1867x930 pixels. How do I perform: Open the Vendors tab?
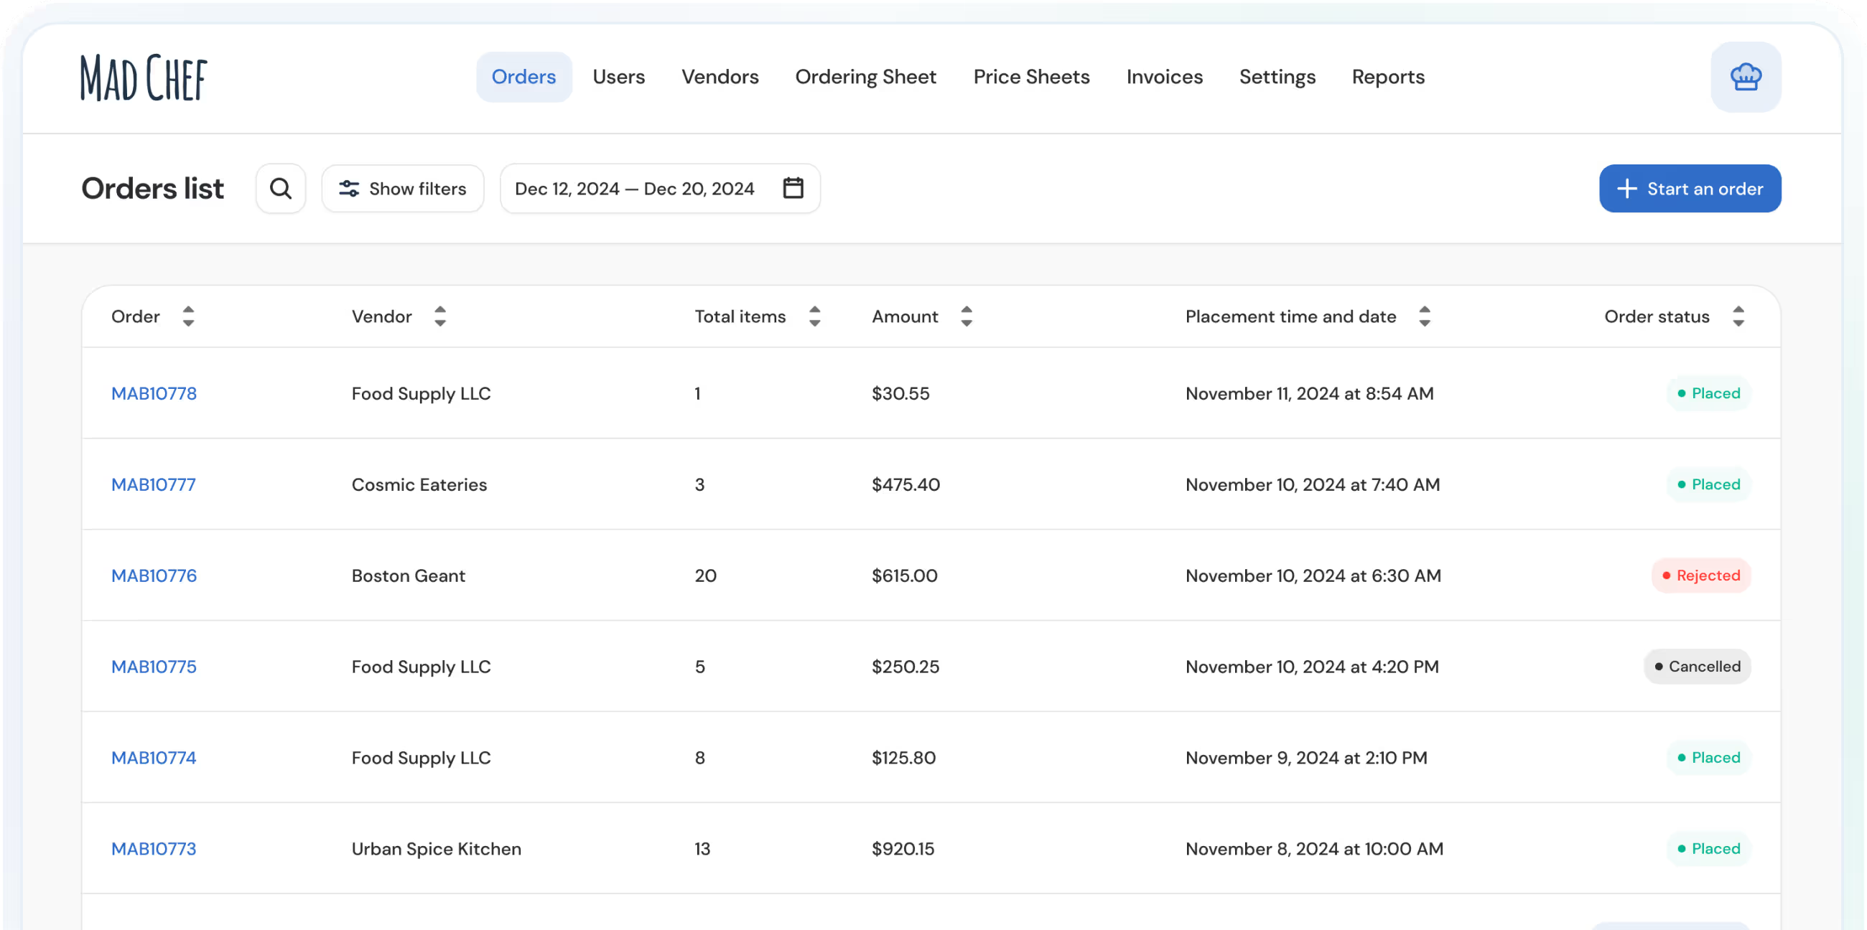[x=720, y=77]
